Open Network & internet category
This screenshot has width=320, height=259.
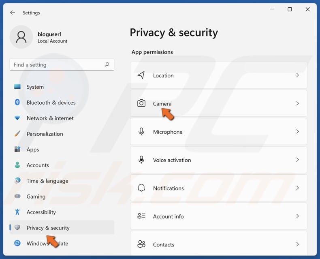pos(62,118)
